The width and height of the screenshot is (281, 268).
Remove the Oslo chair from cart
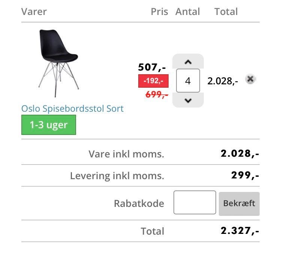pyautogui.click(x=250, y=79)
